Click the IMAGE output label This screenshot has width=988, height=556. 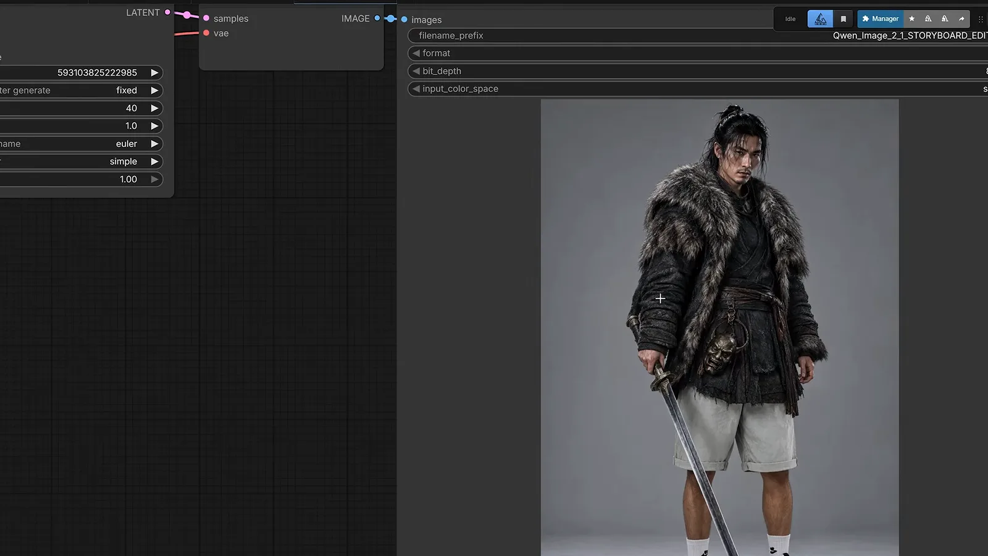(x=356, y=19)
